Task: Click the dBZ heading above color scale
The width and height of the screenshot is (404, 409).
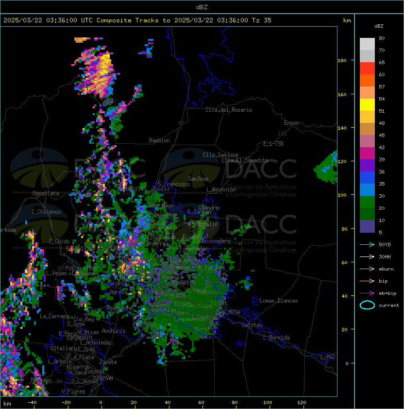Action: coord(379,26)
